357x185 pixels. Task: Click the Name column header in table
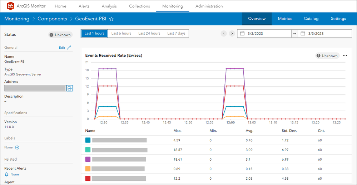pos(90,131)
